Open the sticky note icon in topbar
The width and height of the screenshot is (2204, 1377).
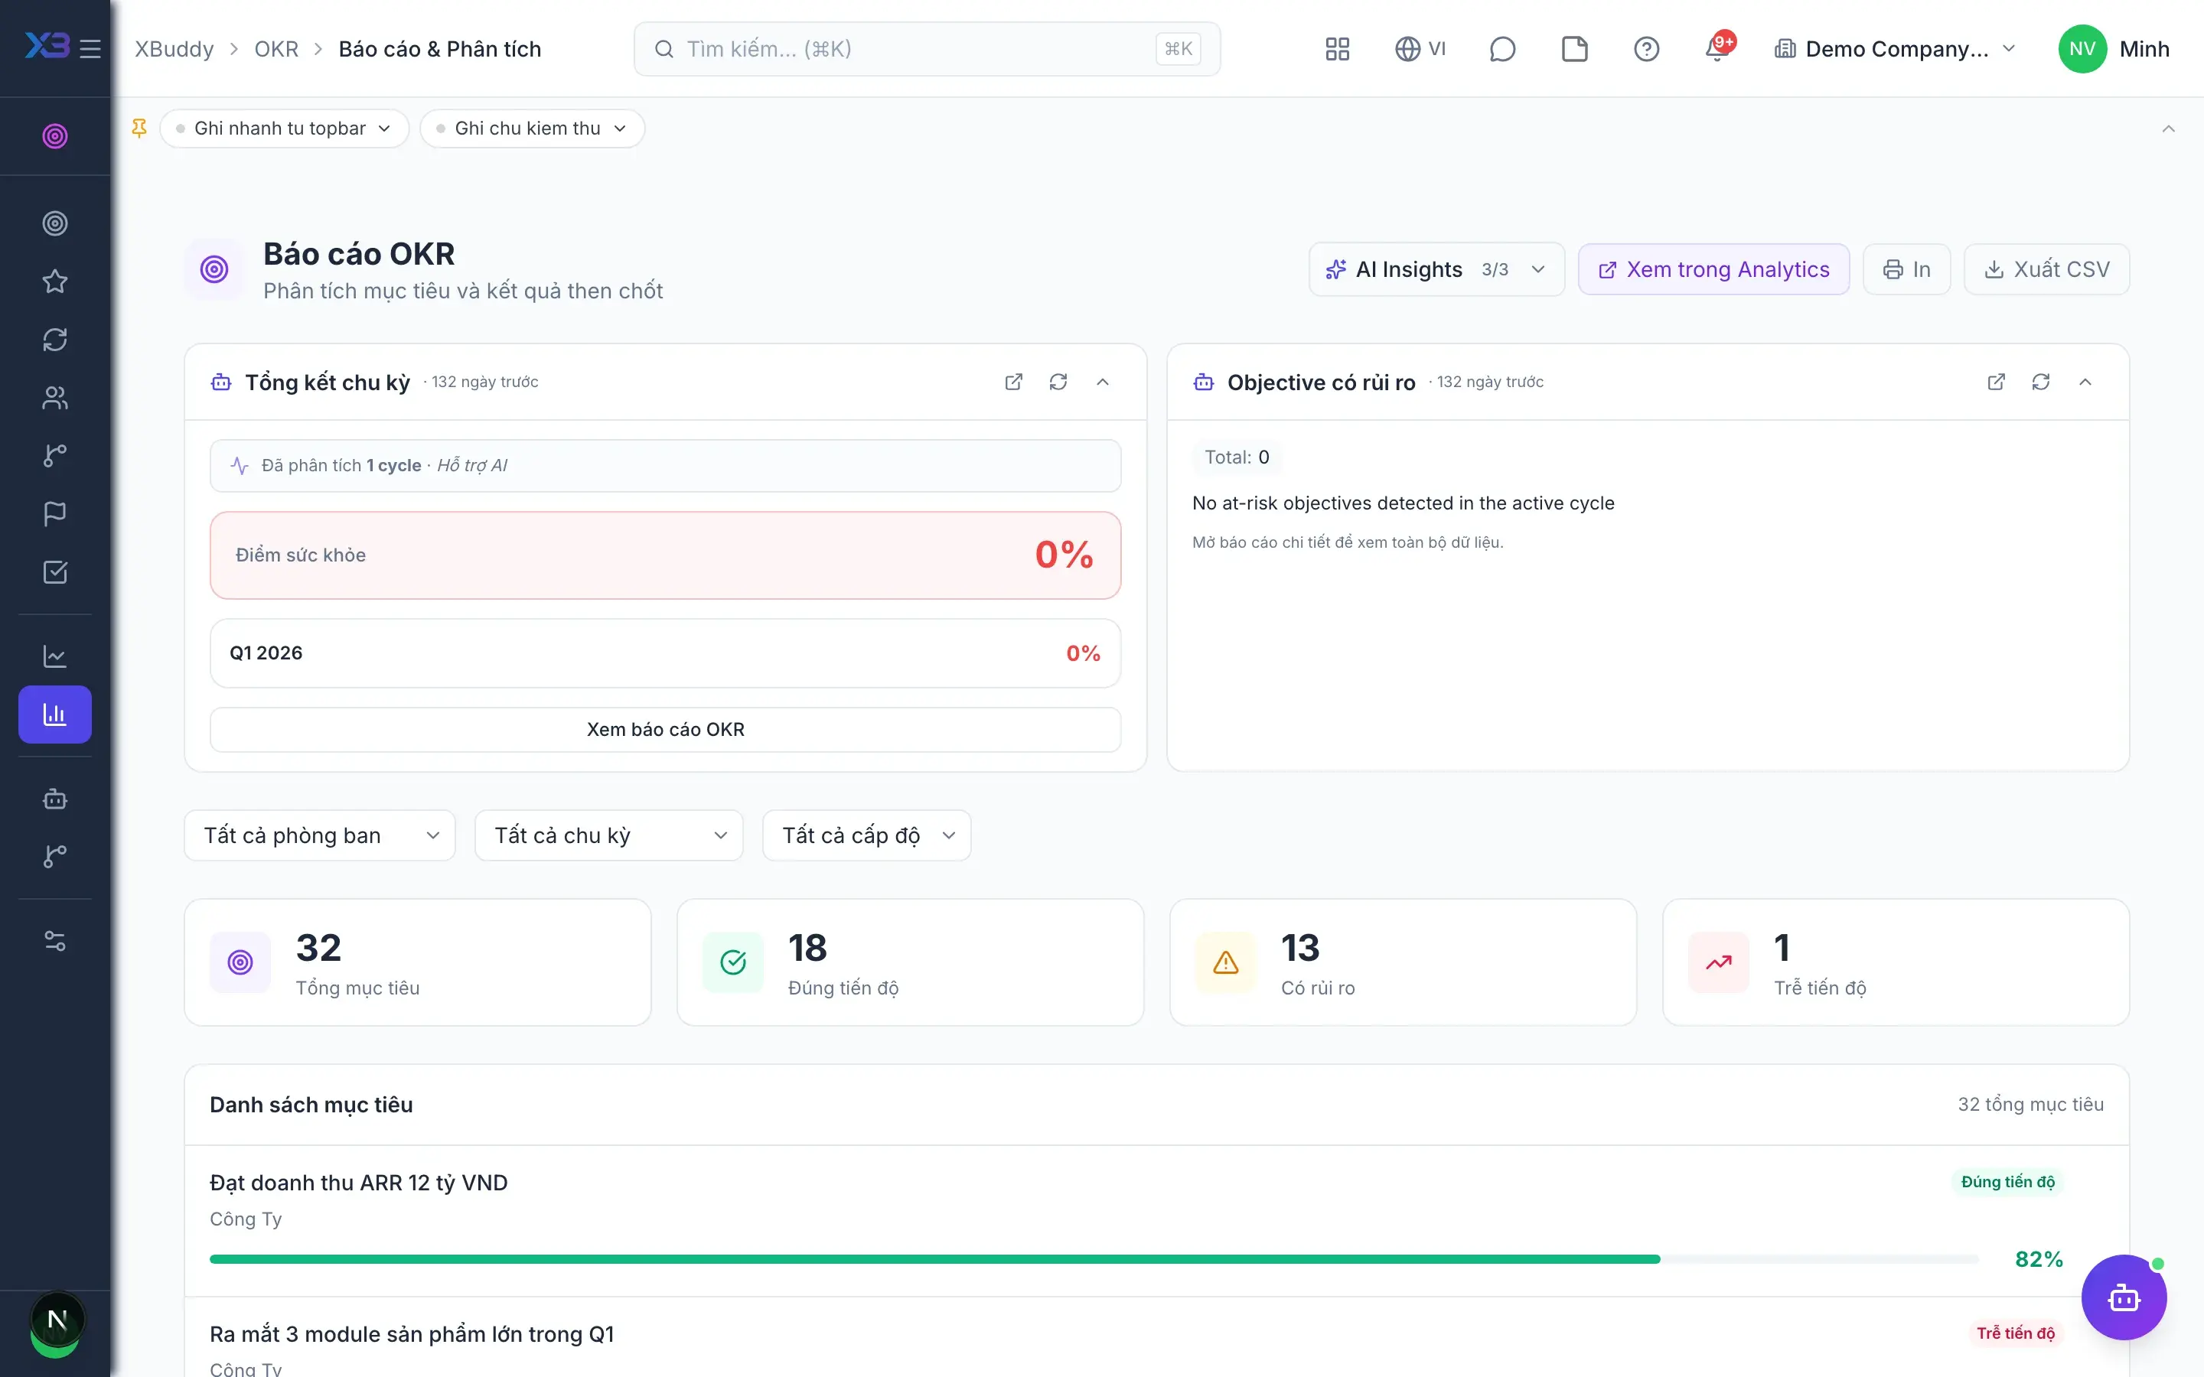tap(1575, 49)
